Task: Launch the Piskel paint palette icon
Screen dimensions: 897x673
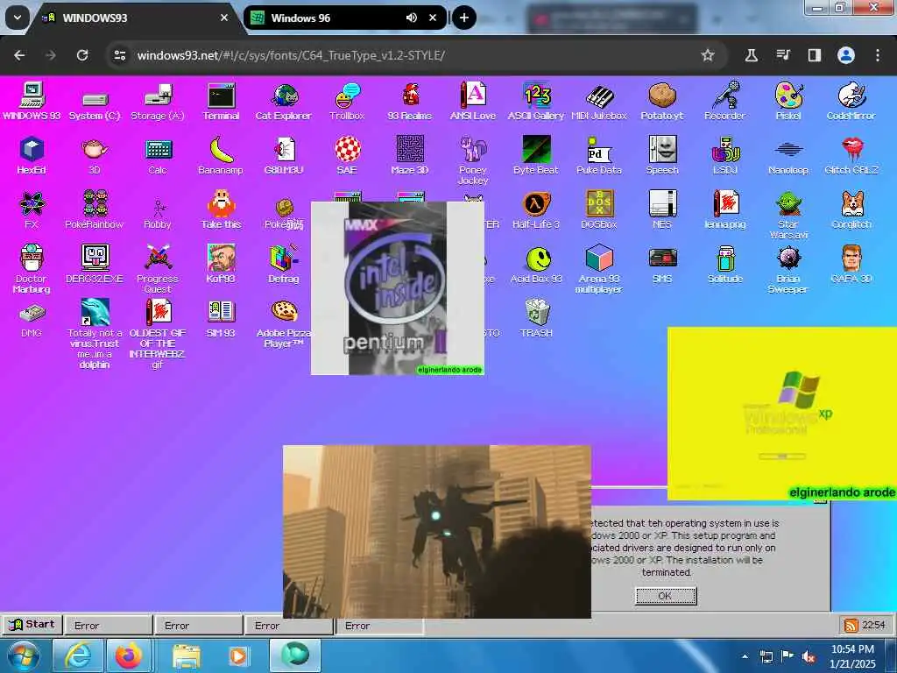Action: point(788,102)
